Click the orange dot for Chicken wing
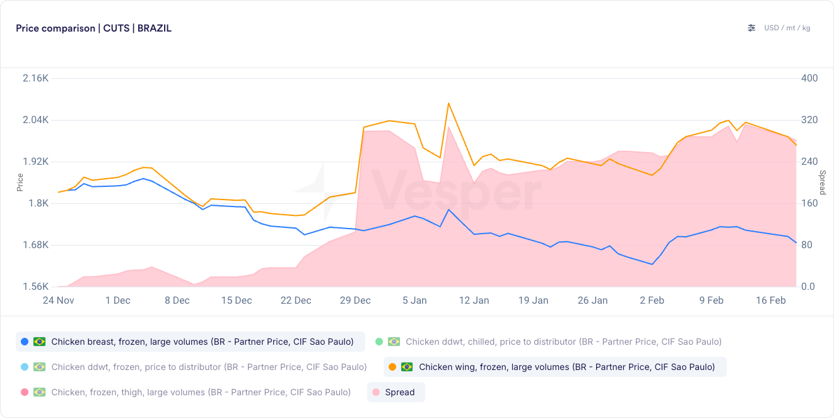The height and width of the screenshot is (418, 834). coord(392,367)
